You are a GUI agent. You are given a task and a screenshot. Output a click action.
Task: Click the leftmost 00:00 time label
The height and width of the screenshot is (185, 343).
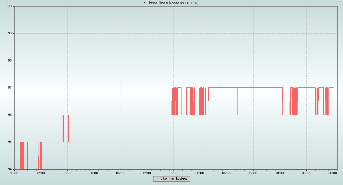tap(94, 173)
